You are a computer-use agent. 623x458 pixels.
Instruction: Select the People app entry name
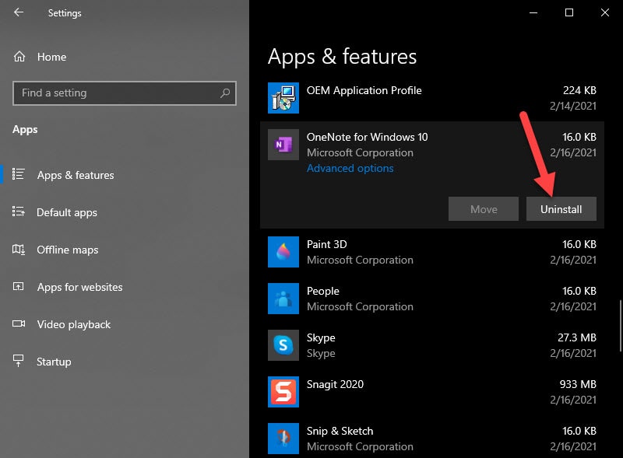click(x=323, y=291)
